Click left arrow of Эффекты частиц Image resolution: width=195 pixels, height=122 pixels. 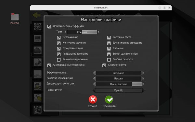click(94, 73)
